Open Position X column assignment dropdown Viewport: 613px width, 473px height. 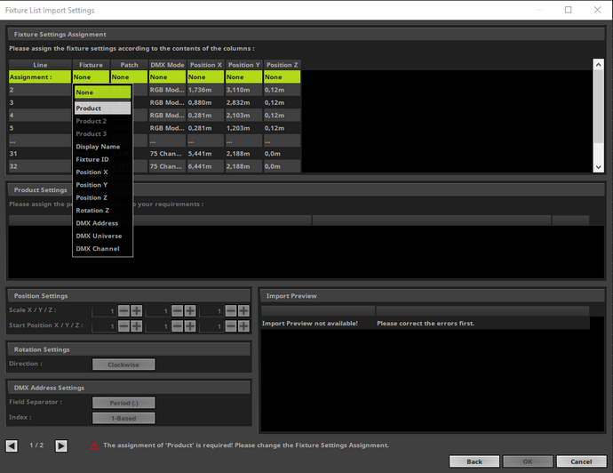pos(205,77)
